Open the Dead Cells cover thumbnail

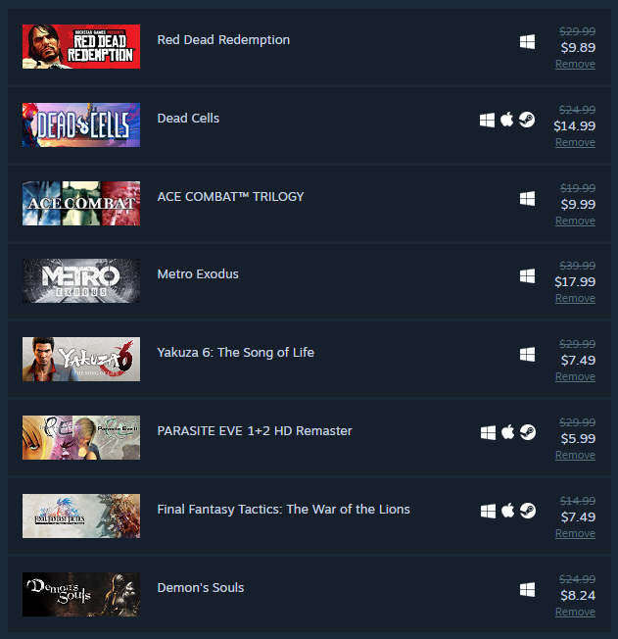pos(81,124)
